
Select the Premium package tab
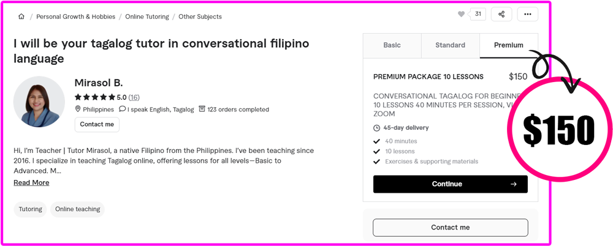pyautogui.click(x=509, y=46)
